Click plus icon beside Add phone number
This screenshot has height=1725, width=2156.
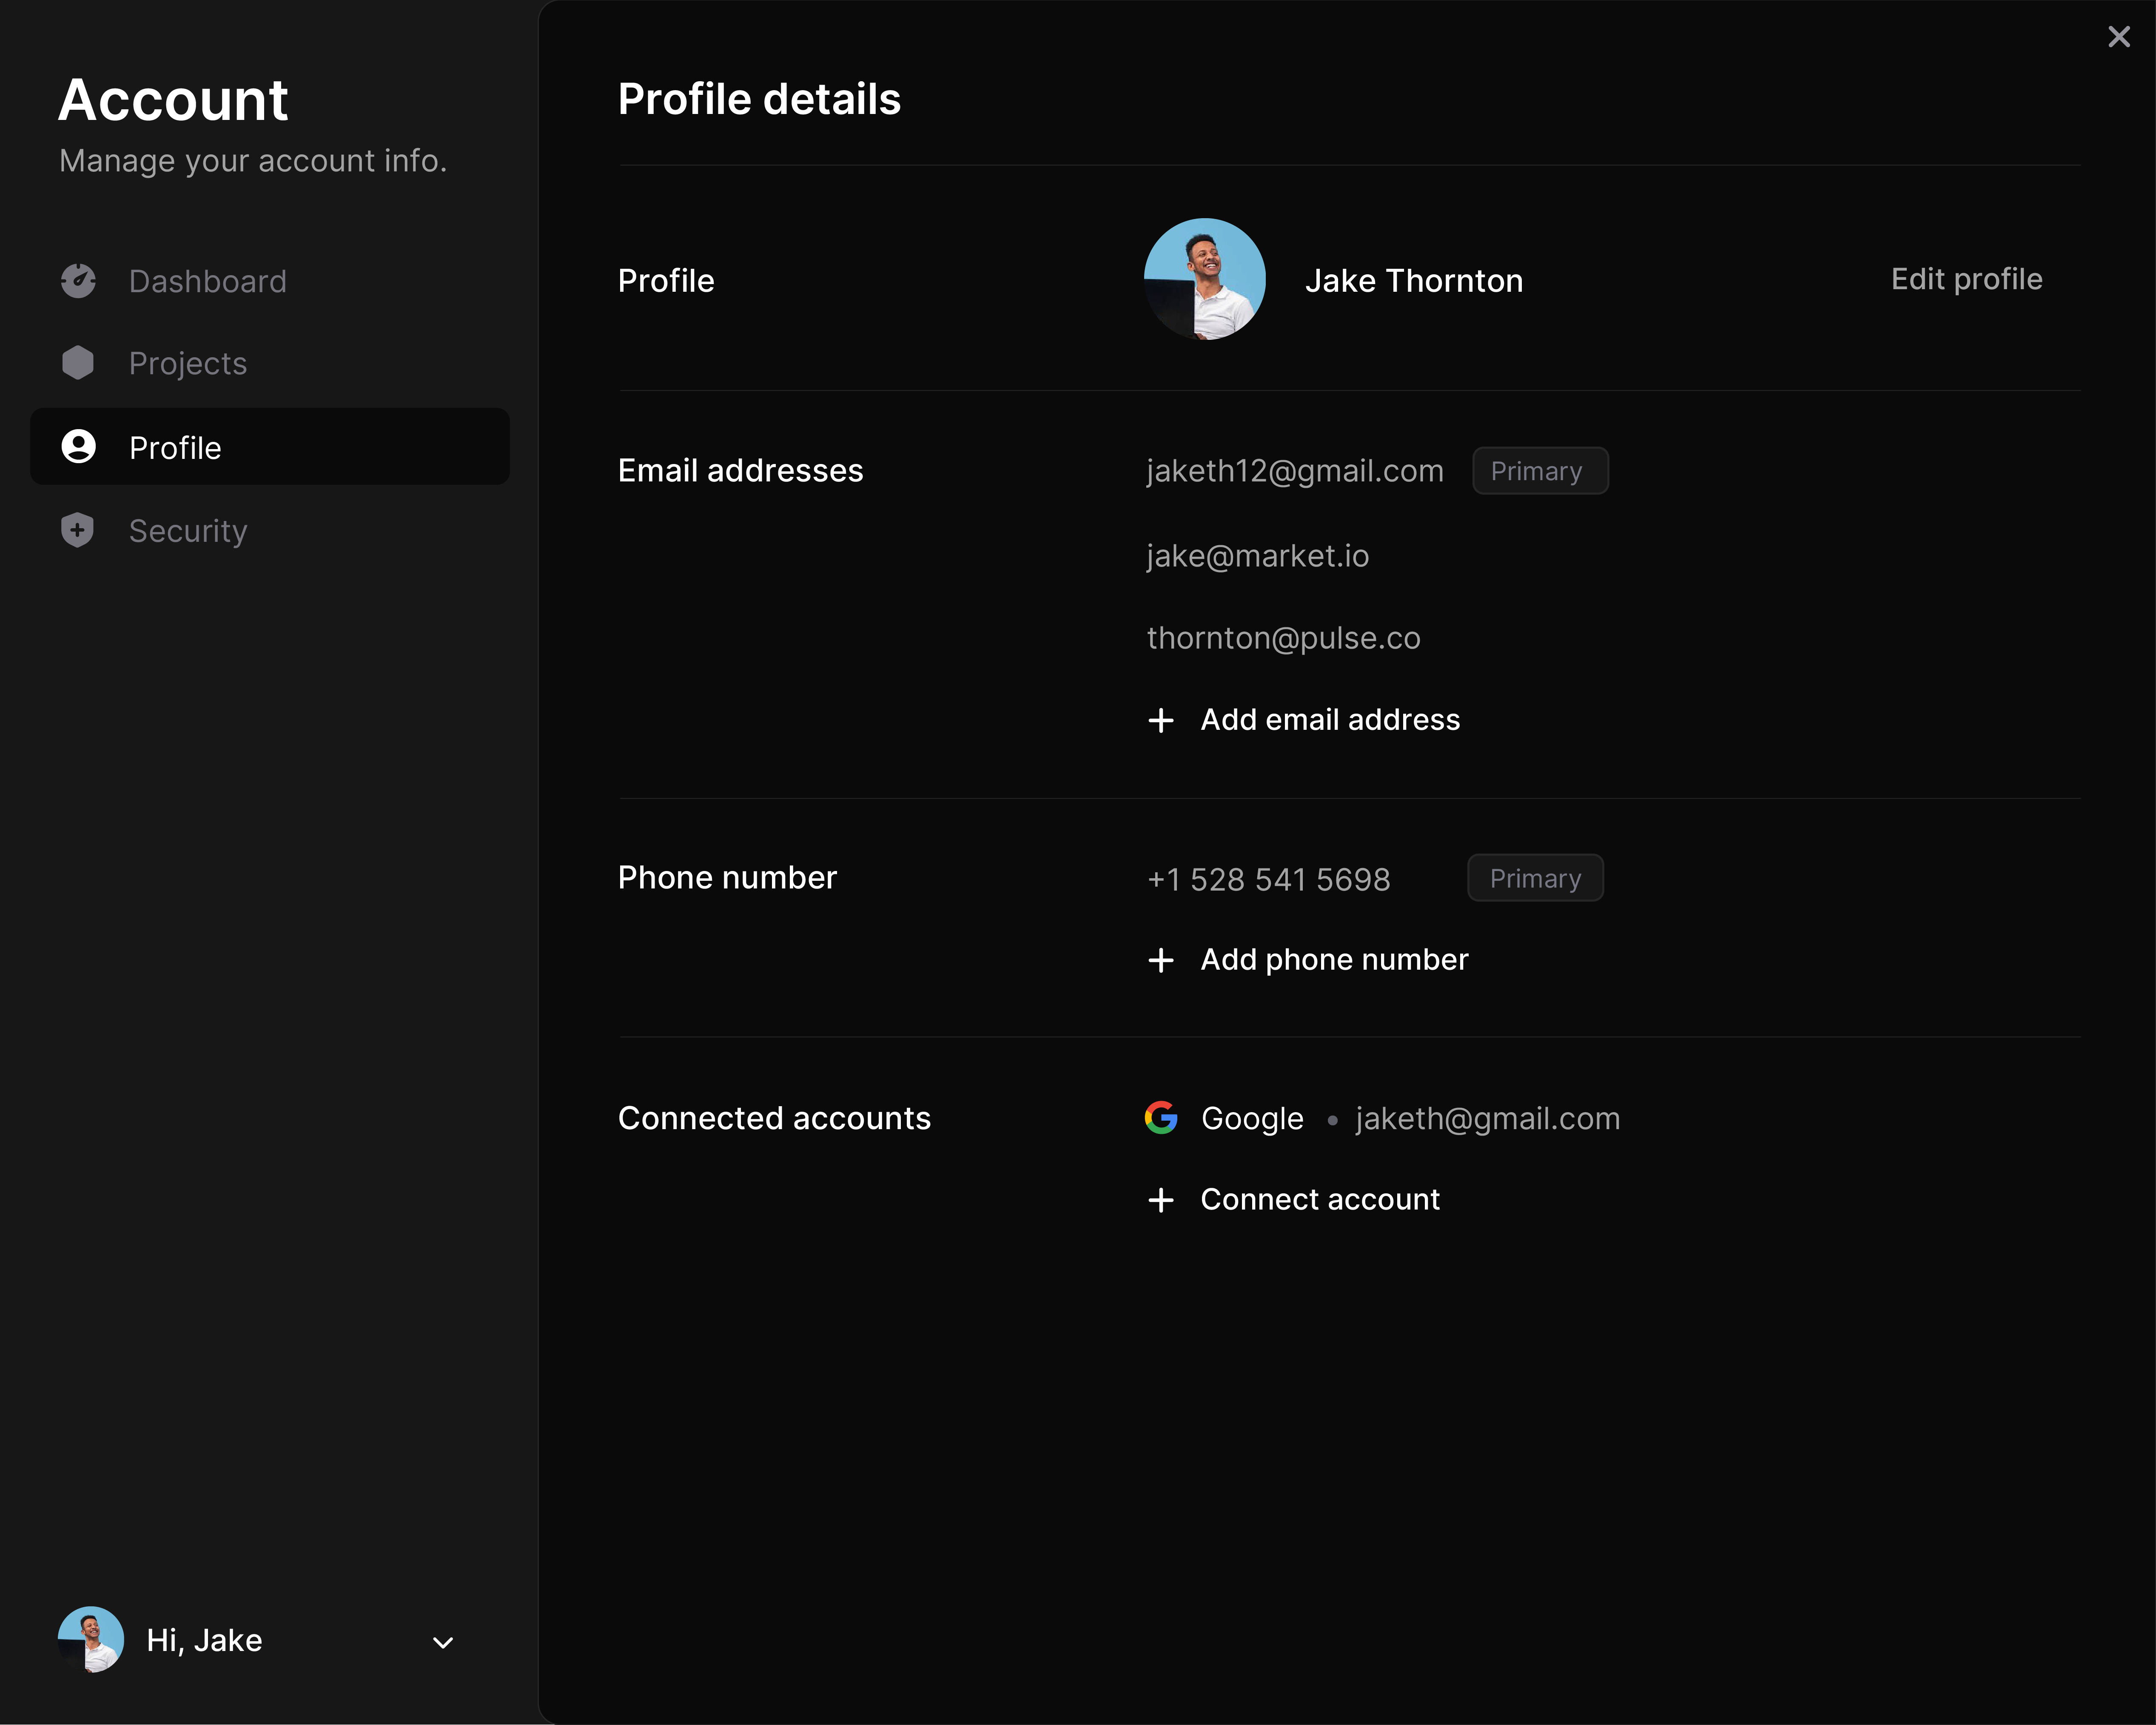click(x=1161, y=960)
